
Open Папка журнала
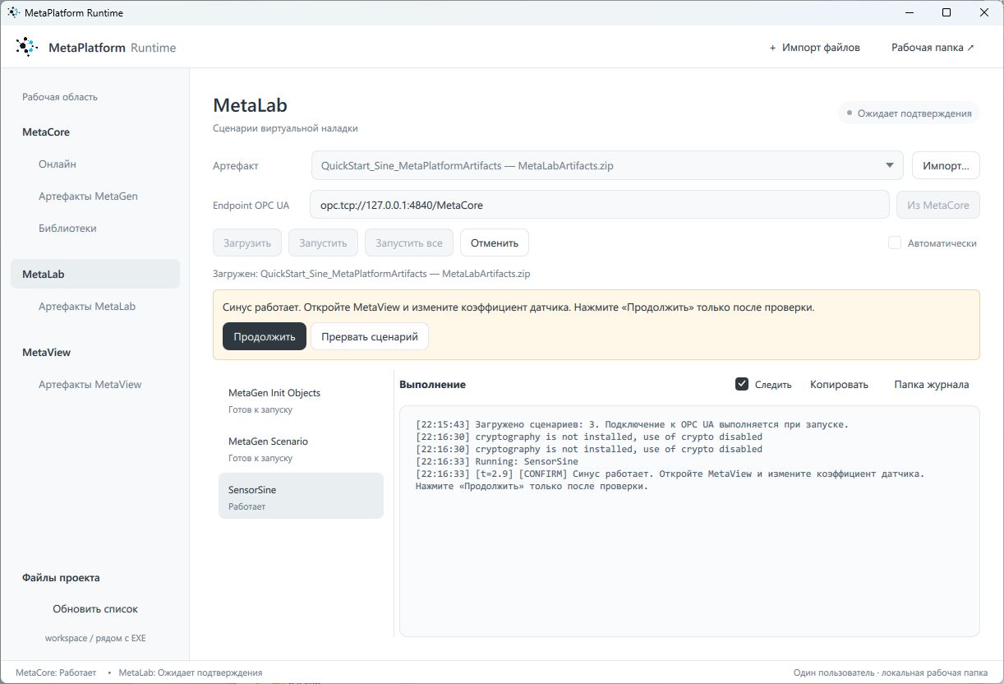[932, 384]
